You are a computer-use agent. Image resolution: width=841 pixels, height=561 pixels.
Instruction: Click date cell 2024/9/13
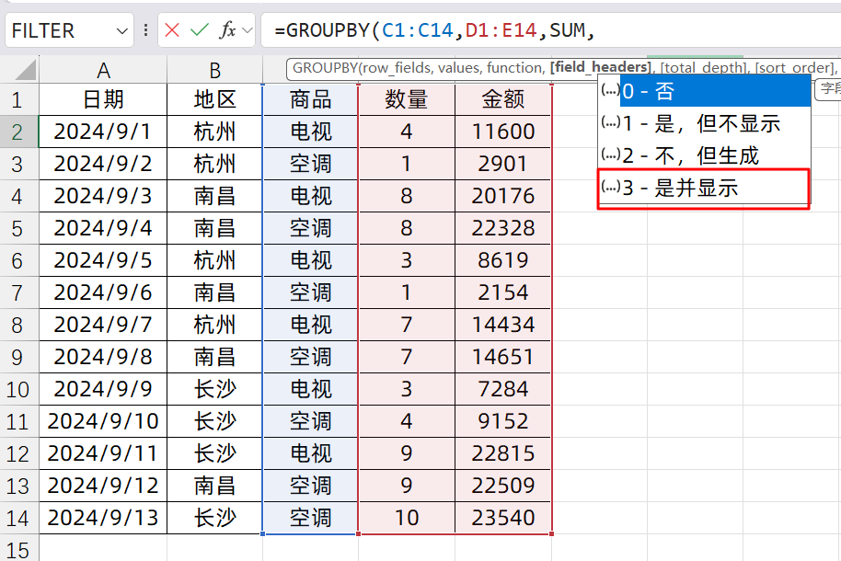pyautogui.click(x=103, y=518)
